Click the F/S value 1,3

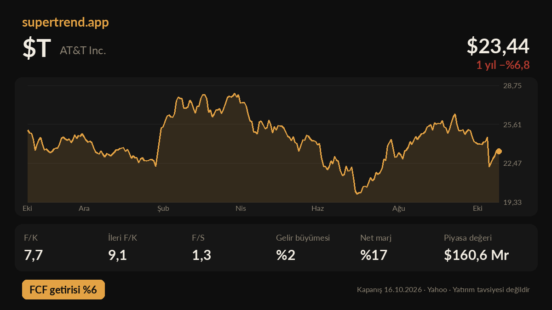201,255
